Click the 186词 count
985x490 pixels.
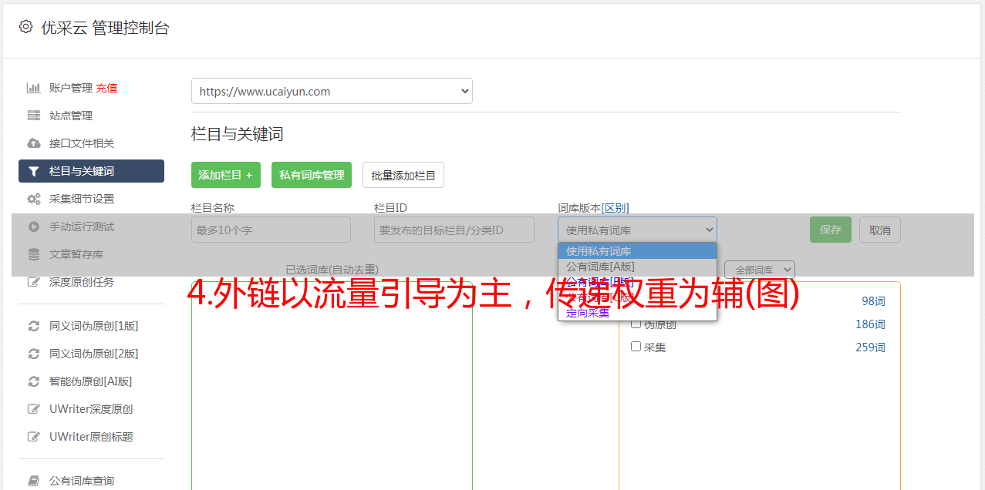pos(870,324)
